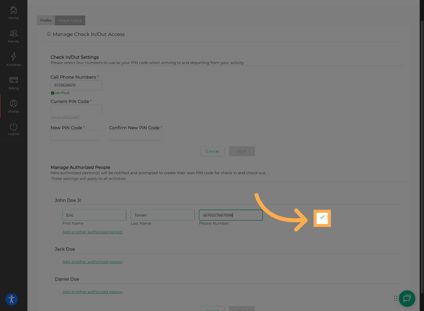Open the Activities section from the sidebar

point(14,59)
